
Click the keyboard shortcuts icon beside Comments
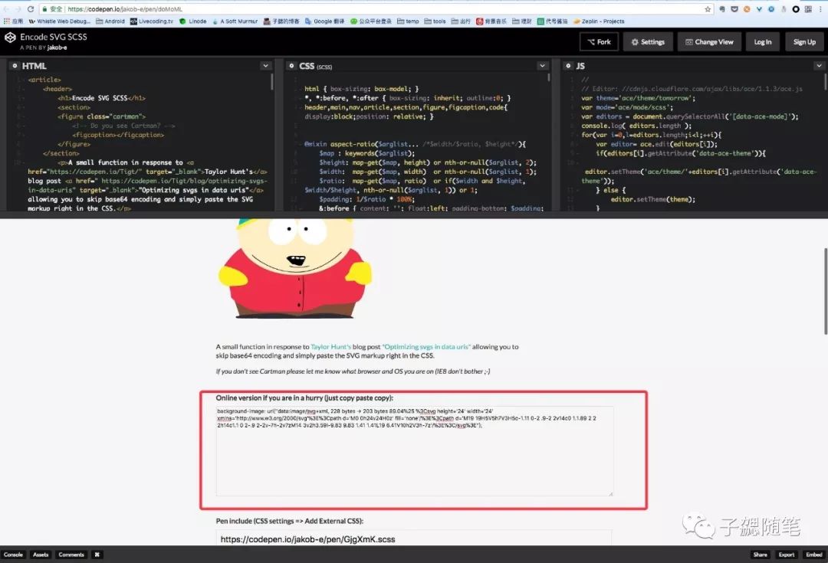[97, 555]
